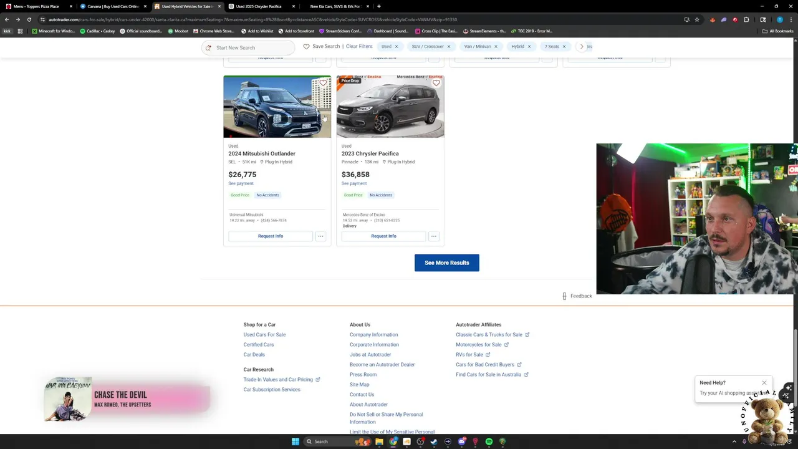Screen dimensions: 798x449
Task: Open Google Chrome taskbar icon
Action: 393,442
